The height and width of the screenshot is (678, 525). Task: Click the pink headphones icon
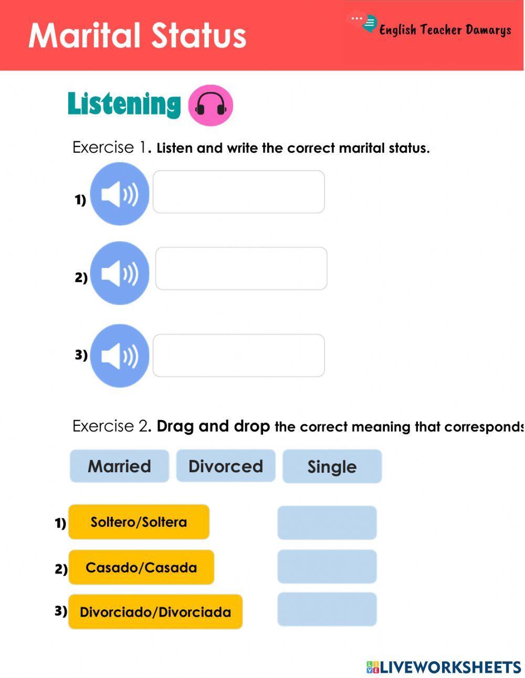coord(211,106)
